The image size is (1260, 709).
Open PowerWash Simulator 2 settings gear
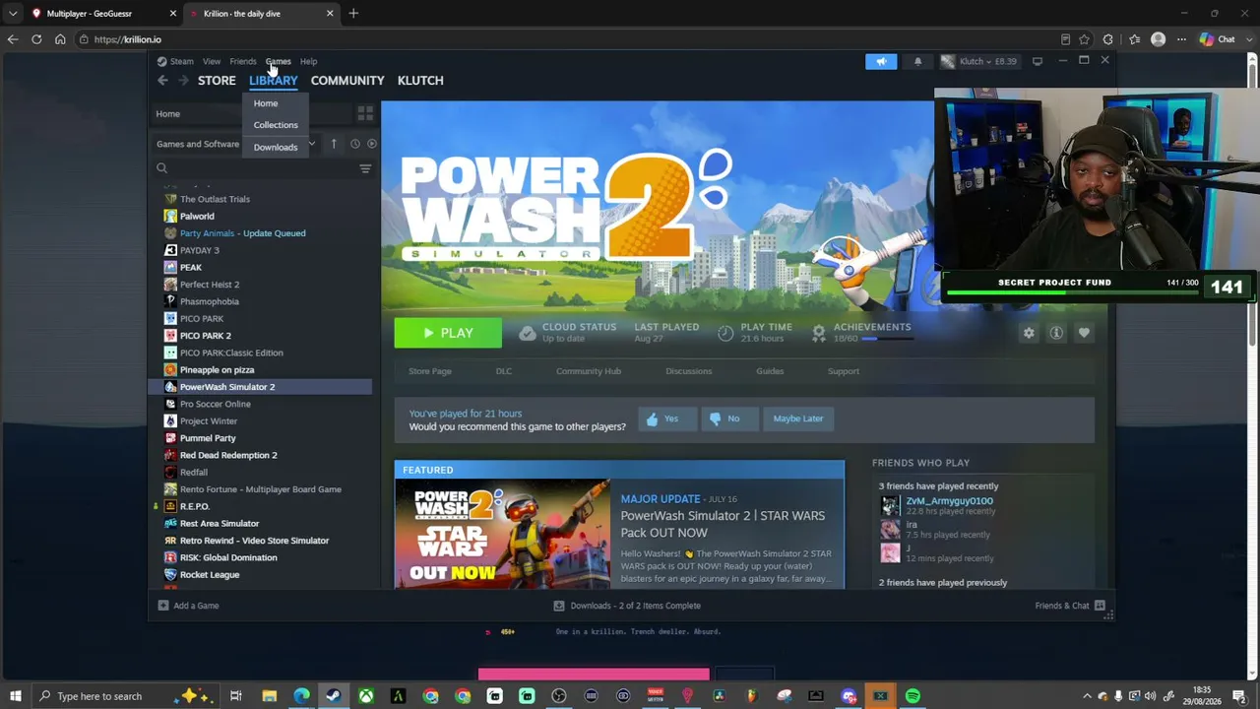1029,333
